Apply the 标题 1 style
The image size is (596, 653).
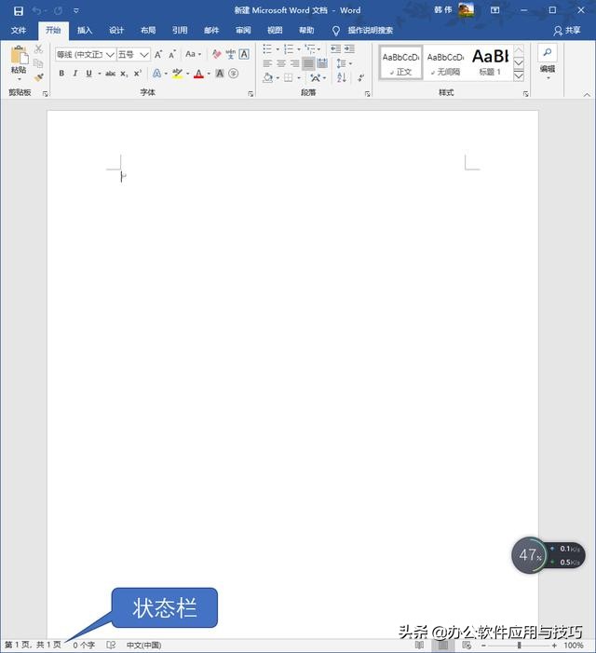click(490, 62)
